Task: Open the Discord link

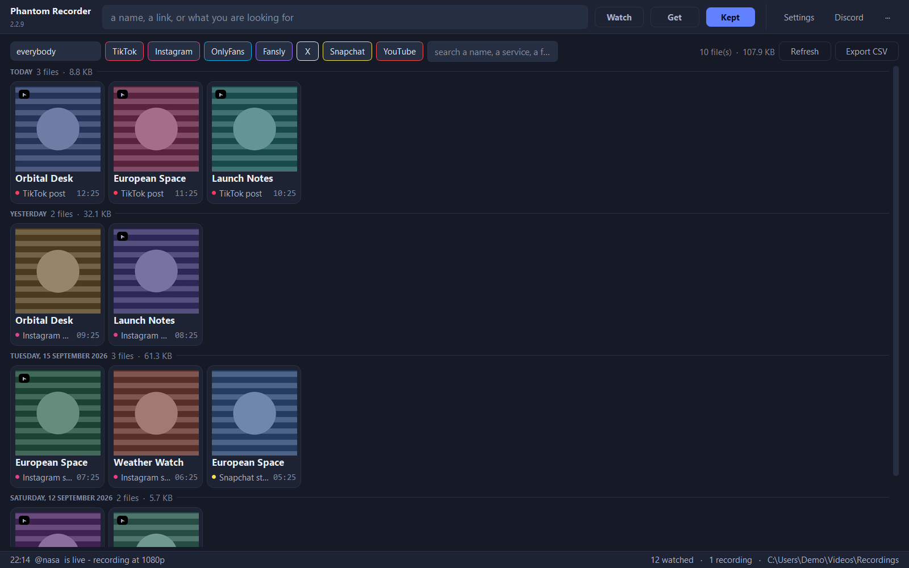Action: tap(849, 18)
